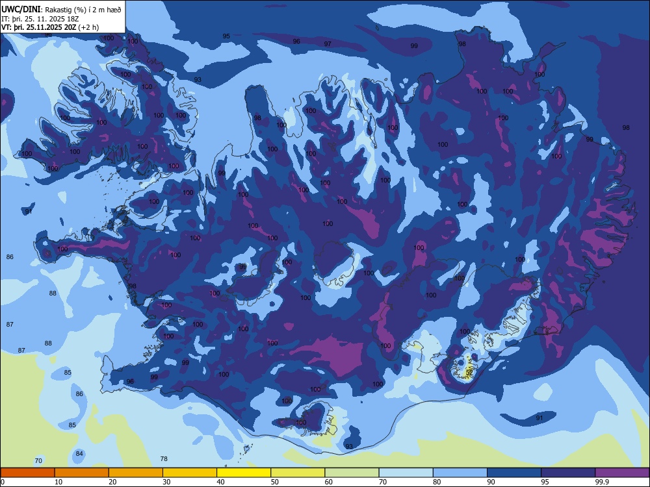Pick the pale yellow 50–60 legend swatch

click(298, 473)
